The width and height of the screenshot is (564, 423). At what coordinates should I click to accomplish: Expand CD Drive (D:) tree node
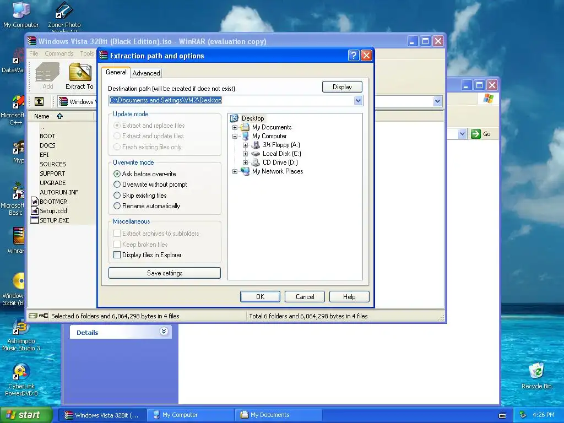click(245, 162)
